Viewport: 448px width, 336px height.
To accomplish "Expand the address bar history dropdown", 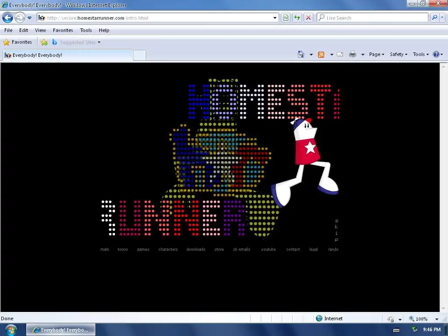I will [275, 17].
